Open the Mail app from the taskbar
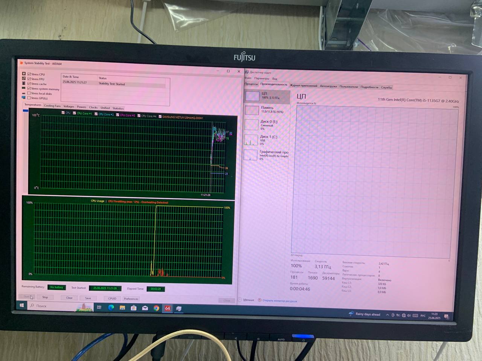Image resolution: width=482 pixels, height=361 pixels. point(145,308)
